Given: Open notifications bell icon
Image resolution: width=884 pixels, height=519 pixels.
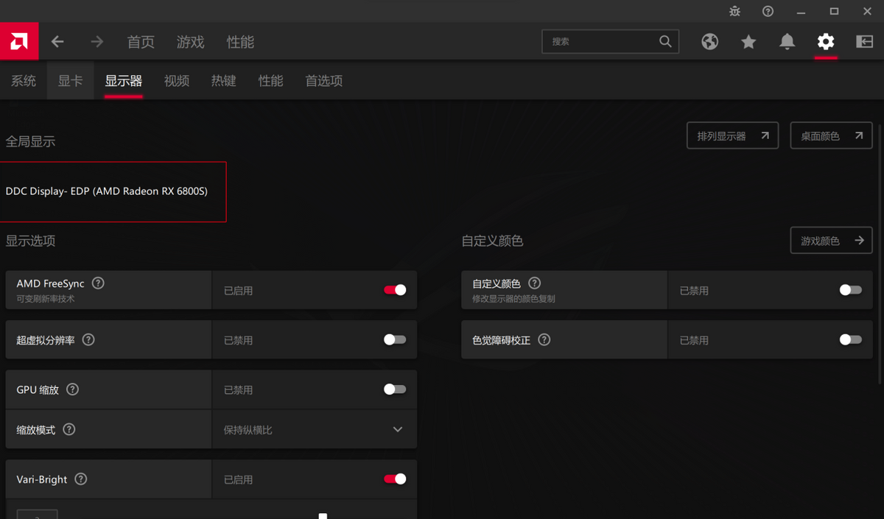Looking at the screenshot, I should tap(787, 42).
